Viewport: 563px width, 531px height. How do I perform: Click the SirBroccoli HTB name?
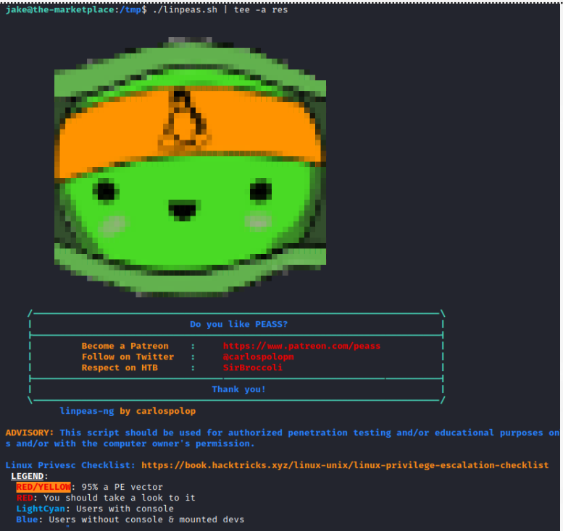[252, 368]
